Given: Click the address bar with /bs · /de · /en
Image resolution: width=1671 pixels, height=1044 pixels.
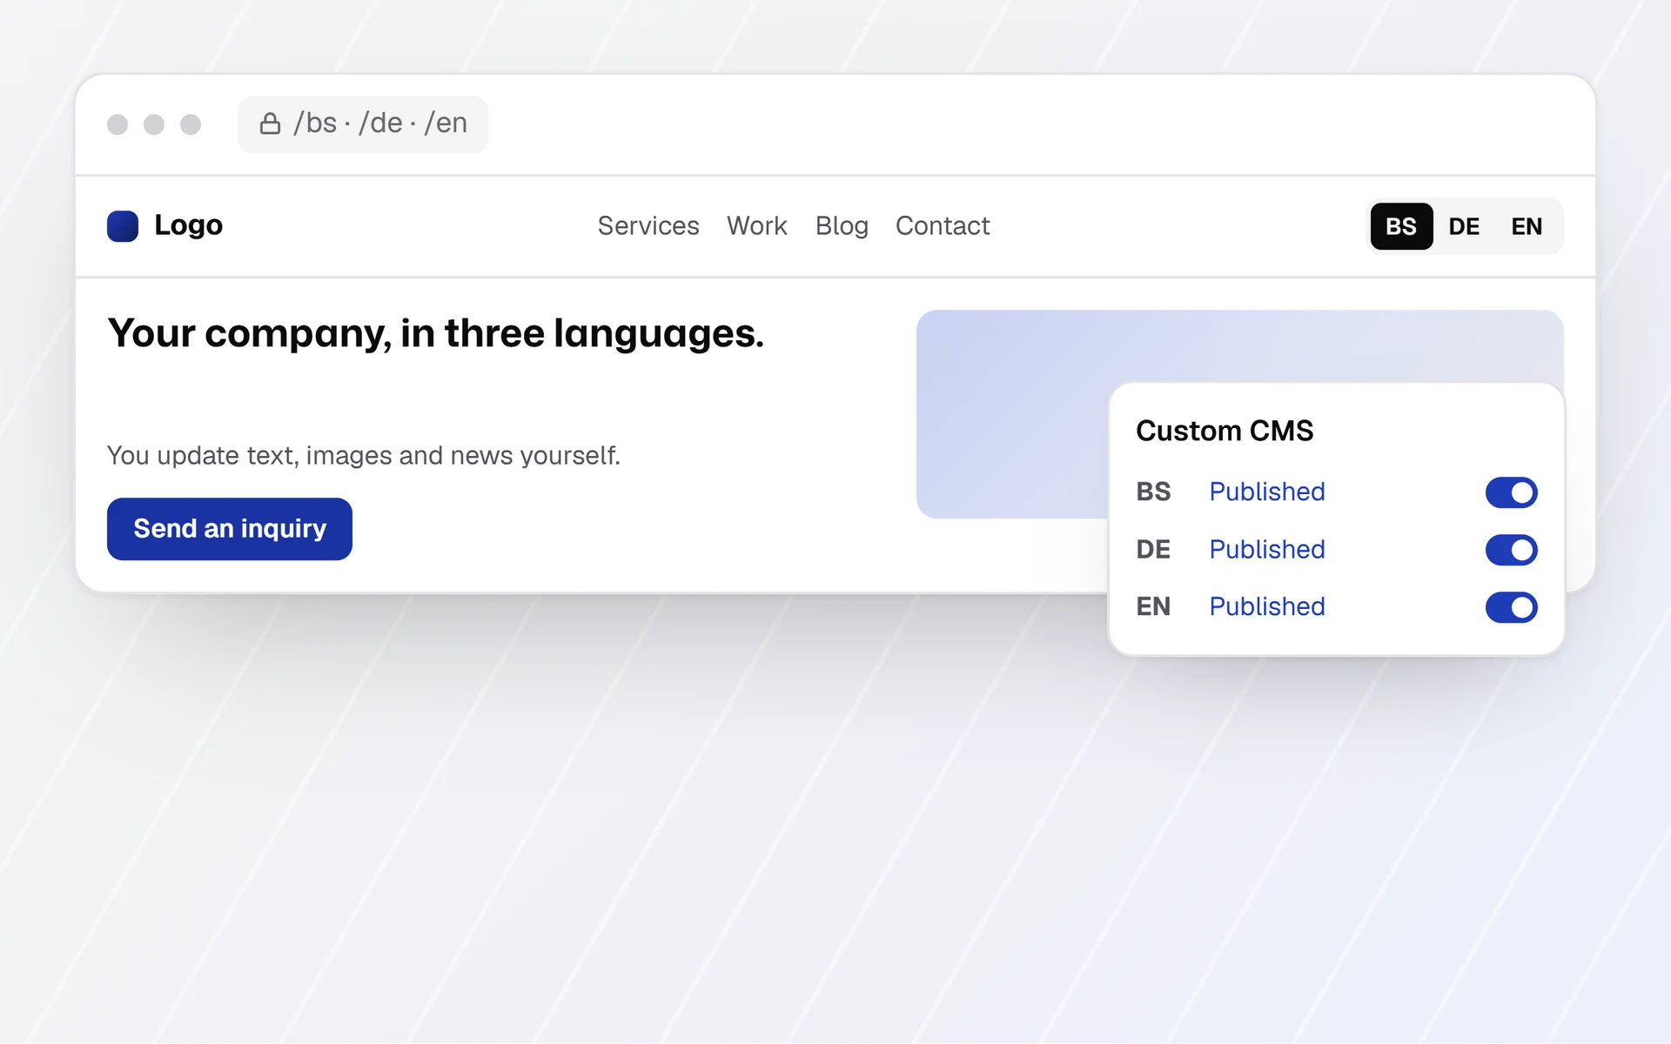Looking at the screenshot, I should [x=363, y=124].
